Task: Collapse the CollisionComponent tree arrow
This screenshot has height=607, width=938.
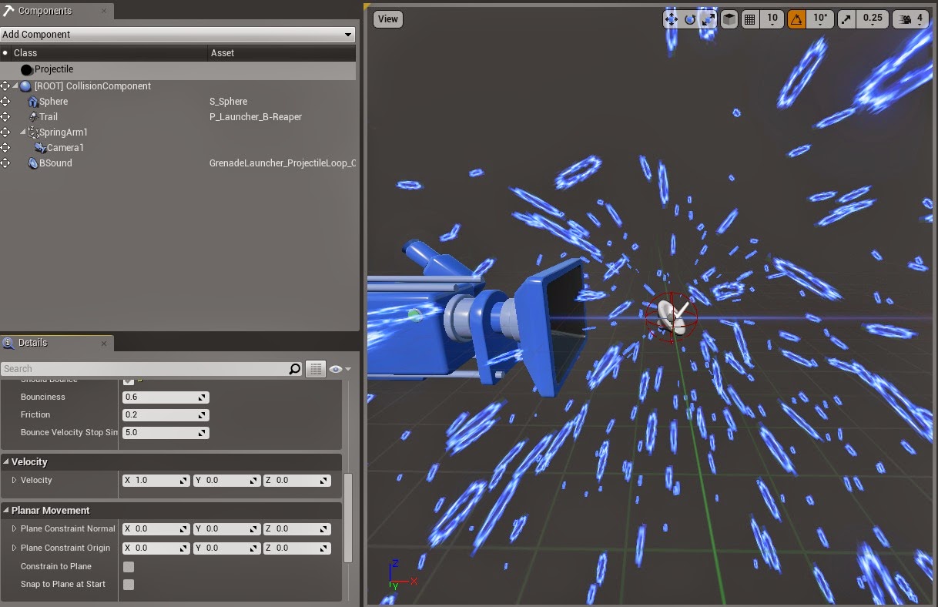Action: click(15, 86)
